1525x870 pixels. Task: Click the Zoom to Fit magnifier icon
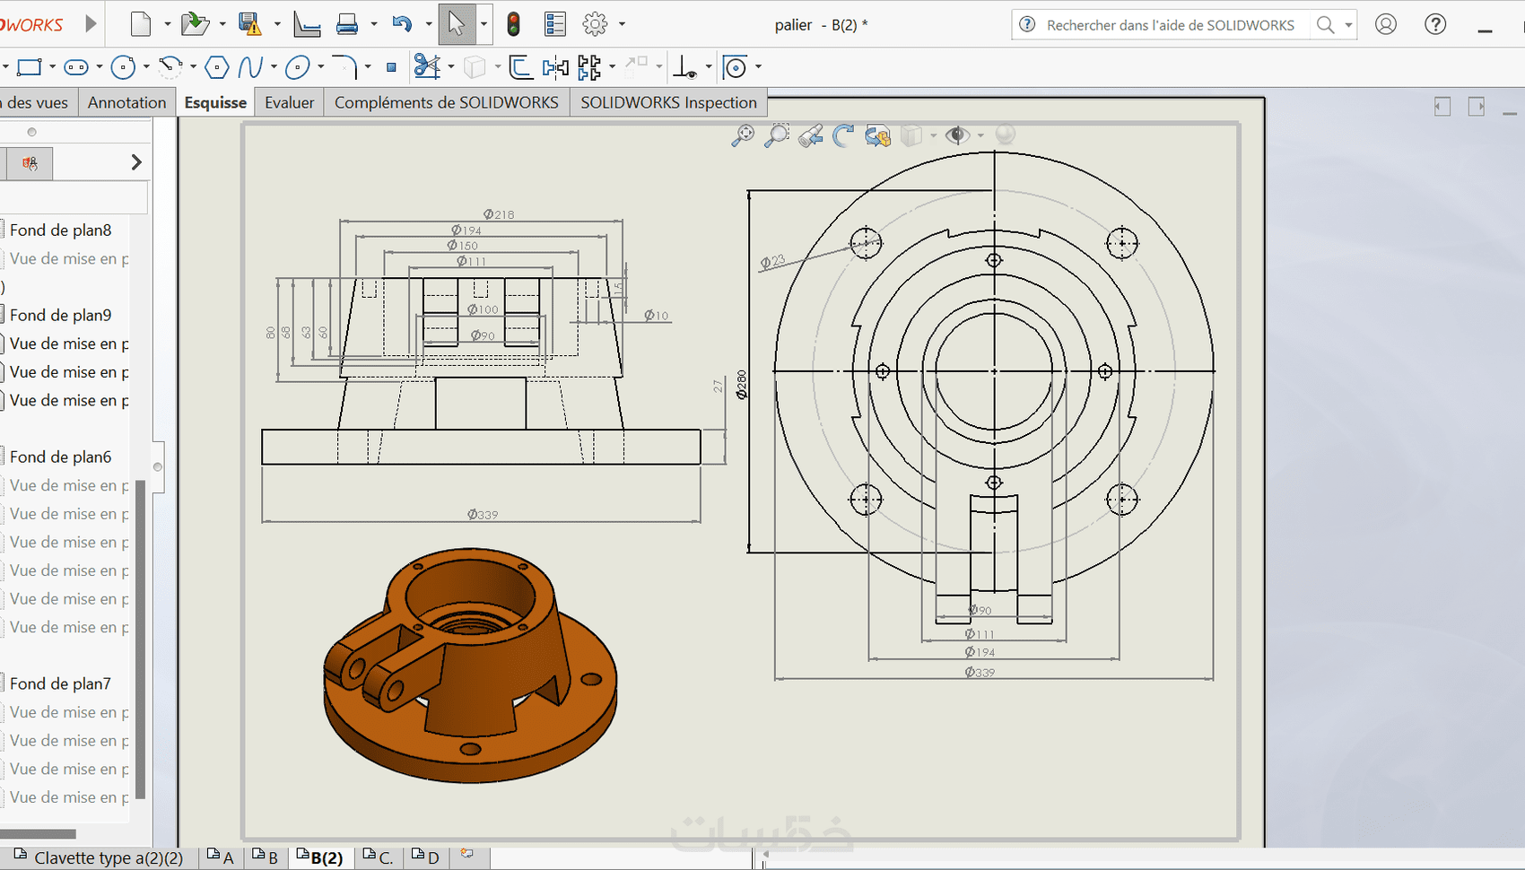tap(743, 135)
